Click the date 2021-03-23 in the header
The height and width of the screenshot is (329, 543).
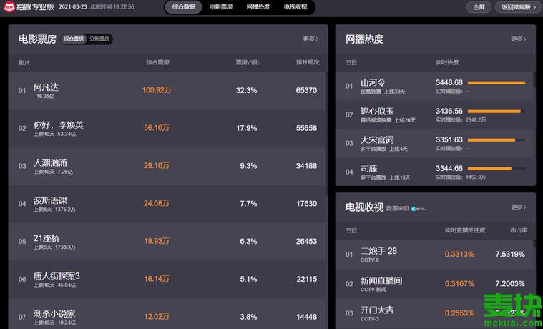(73, 6)
